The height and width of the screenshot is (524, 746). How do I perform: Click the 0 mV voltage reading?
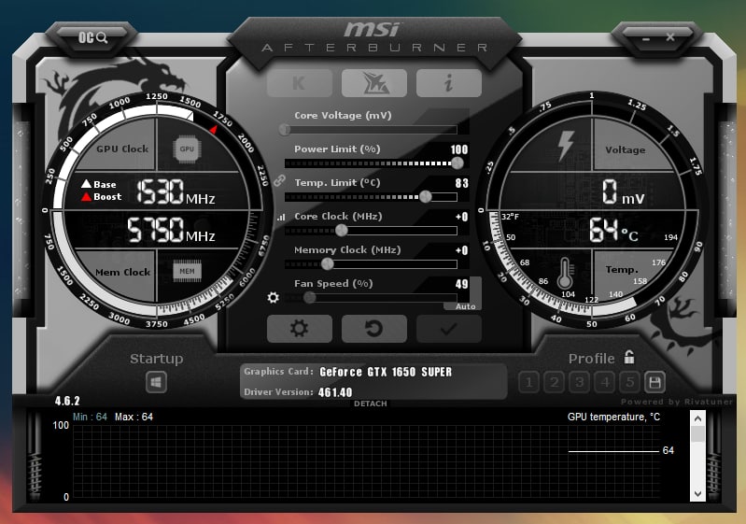point(623,192)
